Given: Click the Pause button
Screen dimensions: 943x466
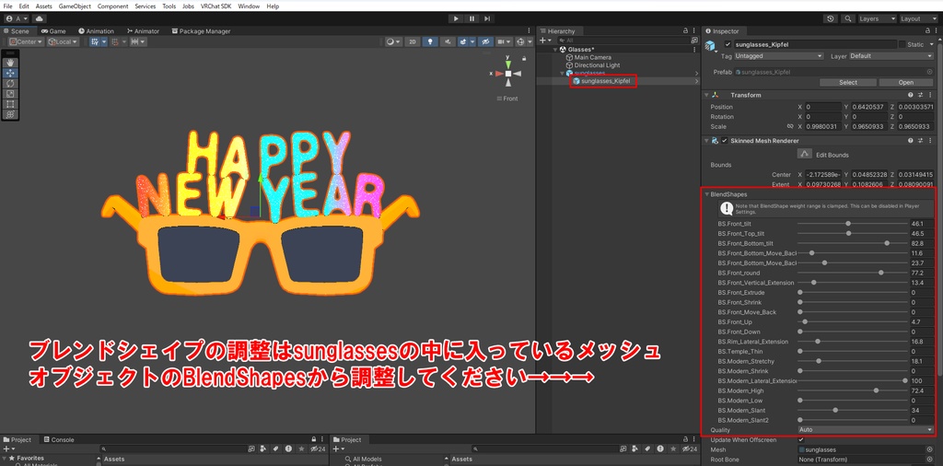Looking at the screenshot, I should [x=472, y=18].
